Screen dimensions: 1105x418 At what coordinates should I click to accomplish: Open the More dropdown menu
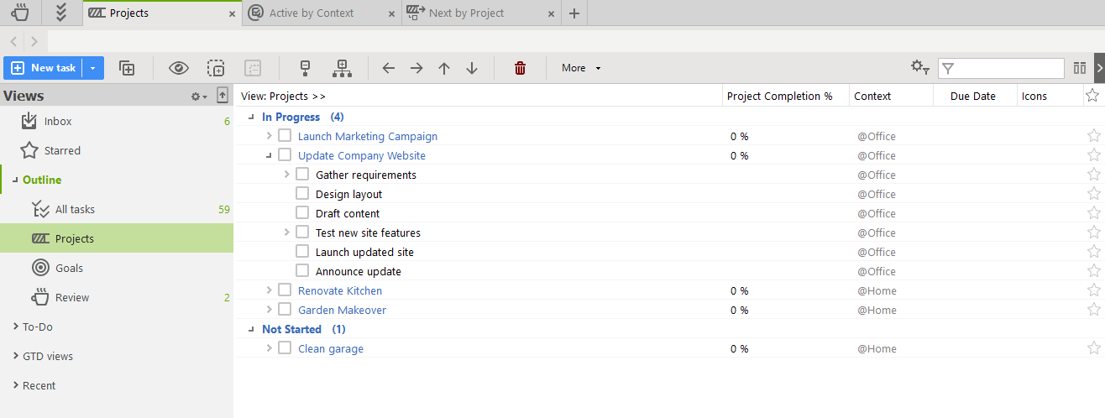click(x=581, y=68)
